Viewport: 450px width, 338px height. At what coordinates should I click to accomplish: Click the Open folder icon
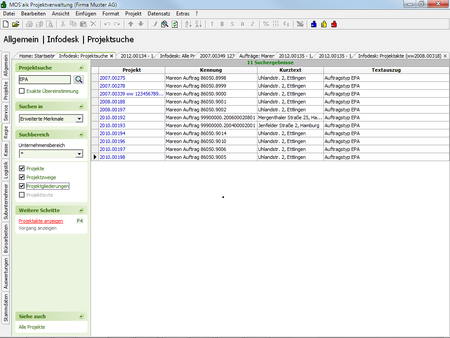tap(16, 24)
